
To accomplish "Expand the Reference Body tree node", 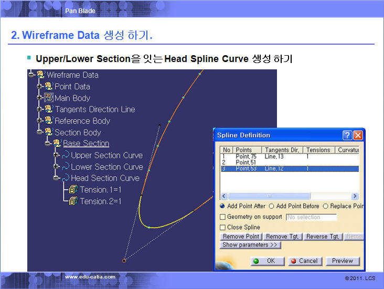I will tap(40, 121).
